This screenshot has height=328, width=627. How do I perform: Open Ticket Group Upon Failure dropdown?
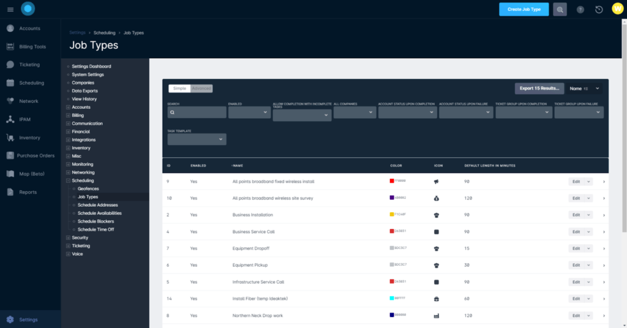pyautogui.click(x=579, y=112)
